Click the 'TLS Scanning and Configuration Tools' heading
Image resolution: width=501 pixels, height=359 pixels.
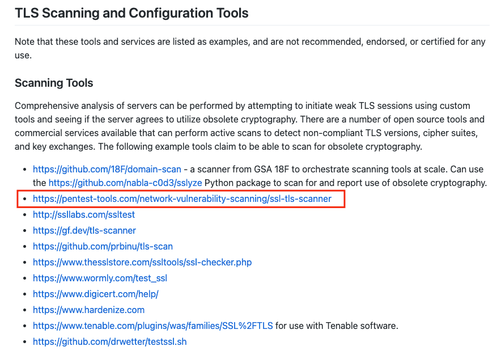[x=131, y=13]
